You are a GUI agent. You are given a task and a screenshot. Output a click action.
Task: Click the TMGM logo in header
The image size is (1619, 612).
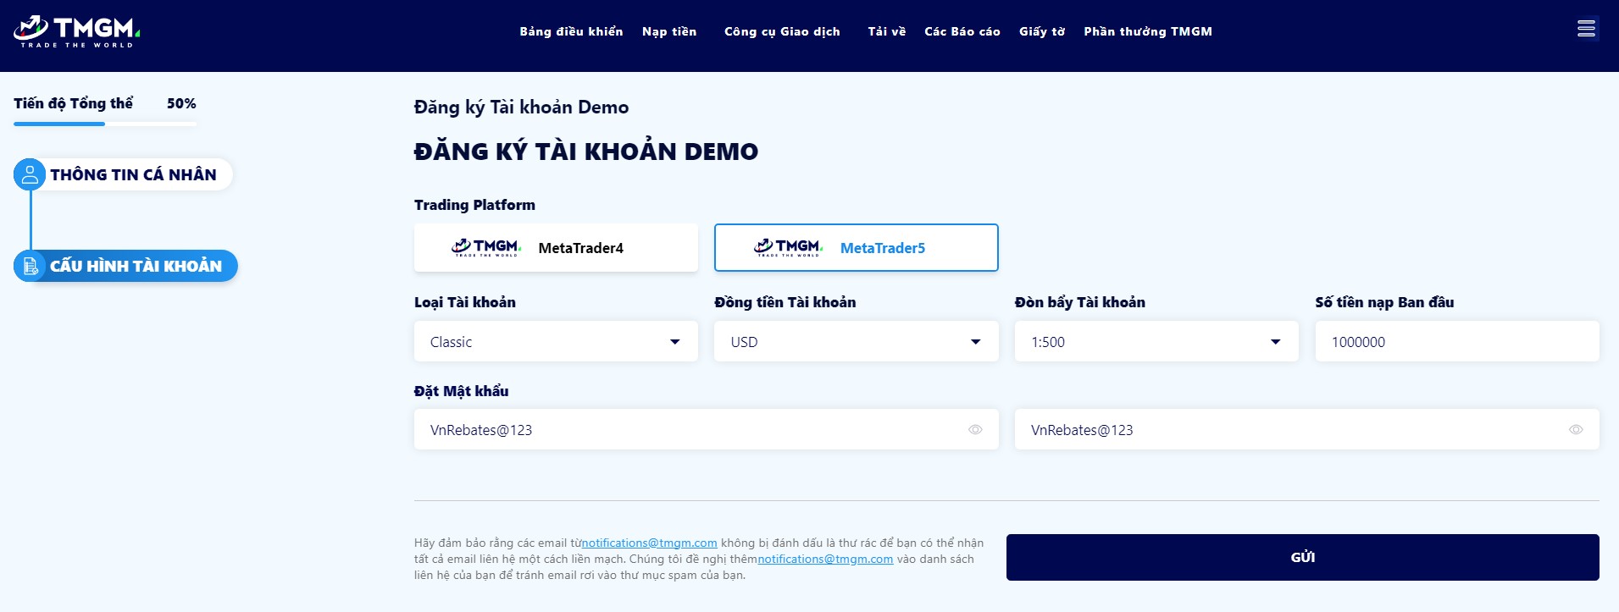click(76, 31)
